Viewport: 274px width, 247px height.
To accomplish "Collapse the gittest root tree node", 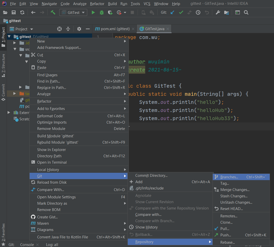I will click(x=9, y=36).
